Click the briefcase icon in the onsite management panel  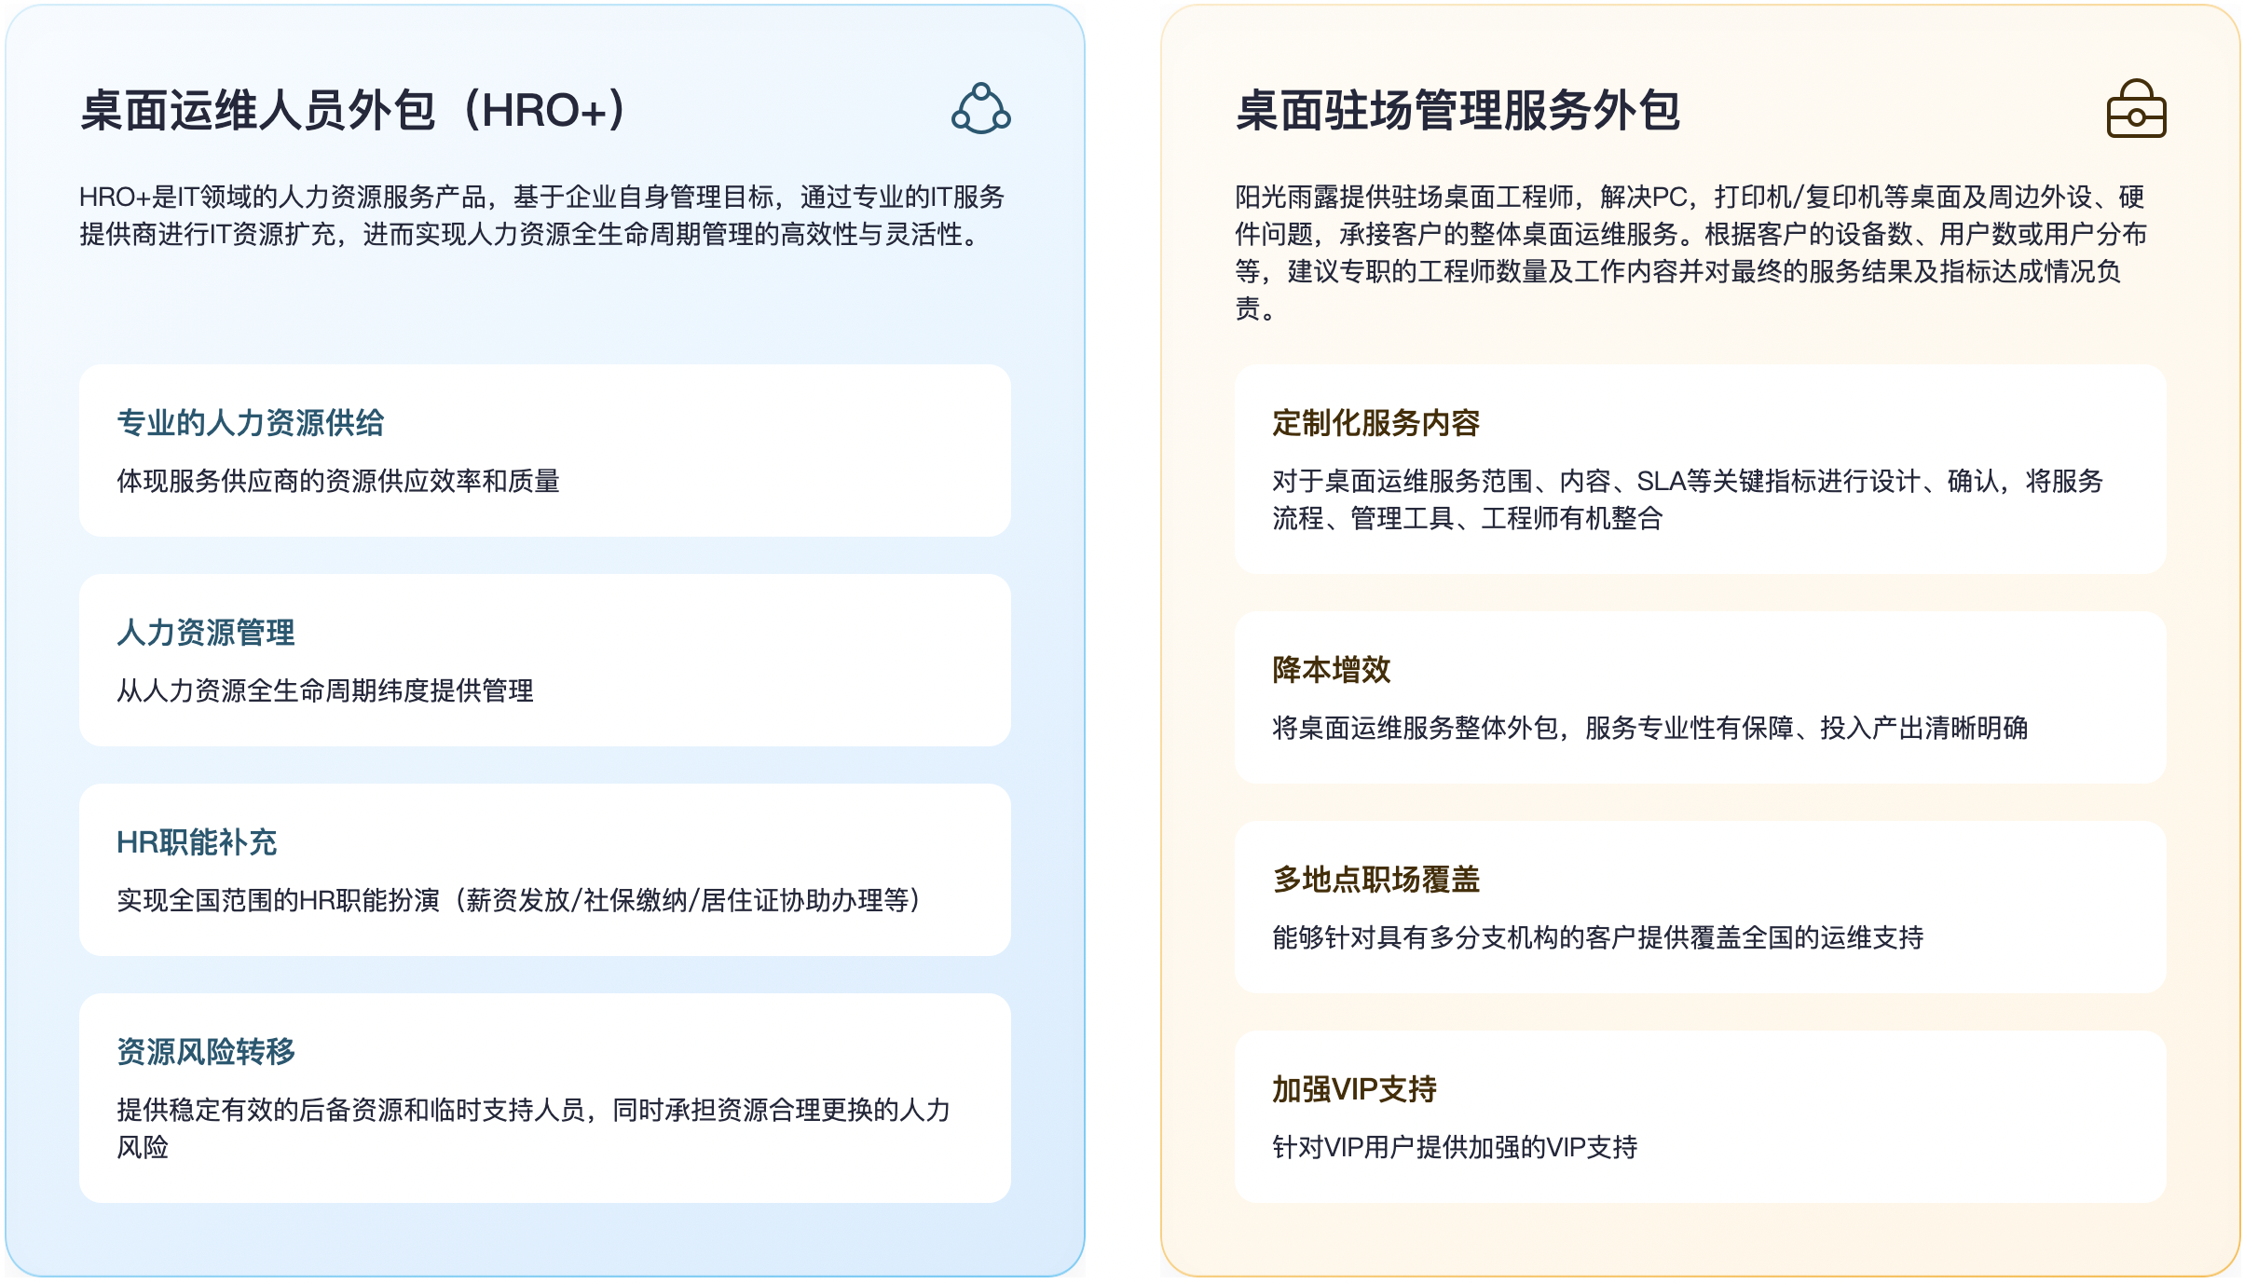pyautogui.click(x=2136, y=109)
